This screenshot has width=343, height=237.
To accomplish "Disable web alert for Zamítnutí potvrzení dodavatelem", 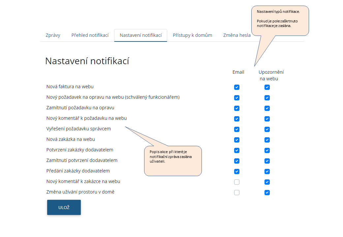I will (x=267, y=161).
